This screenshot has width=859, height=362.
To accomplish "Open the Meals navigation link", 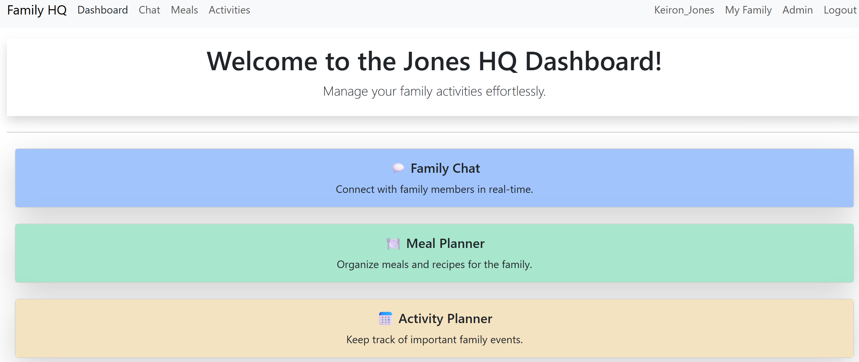I will pyautogui.click(x=184, y=10).
